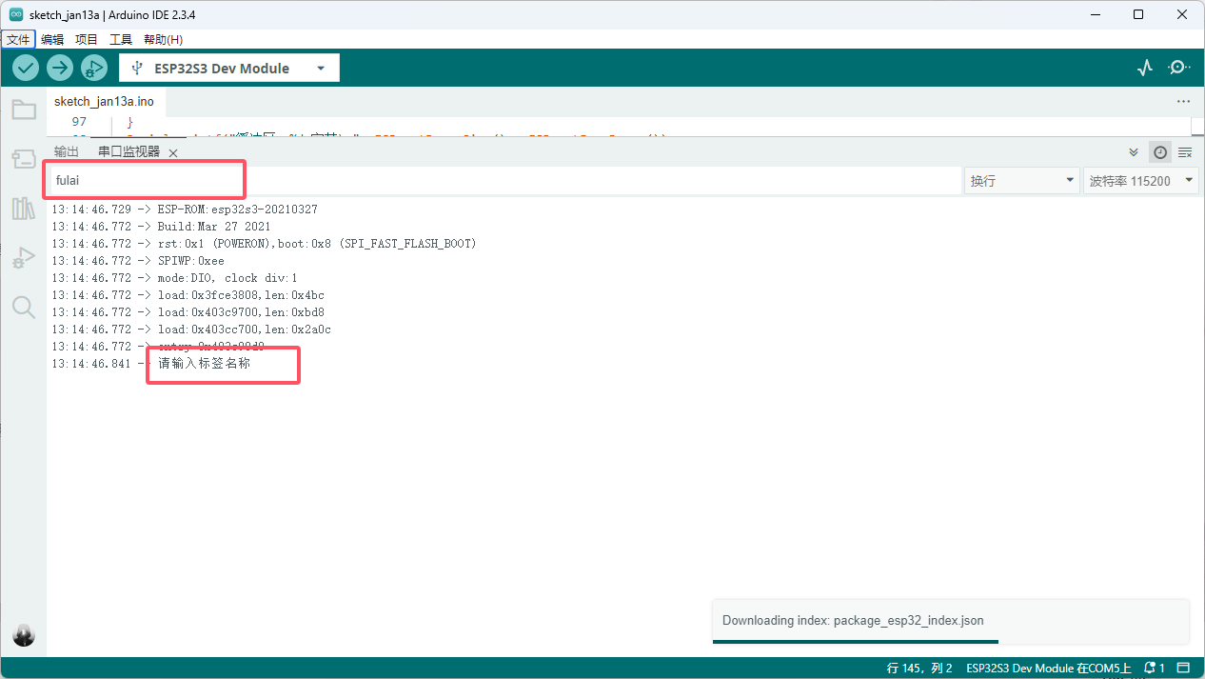Switch to the 输出 output tab

coord(67,152)
